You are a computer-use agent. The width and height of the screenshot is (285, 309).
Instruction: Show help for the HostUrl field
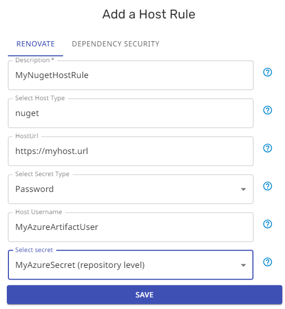tap(268, 148)
